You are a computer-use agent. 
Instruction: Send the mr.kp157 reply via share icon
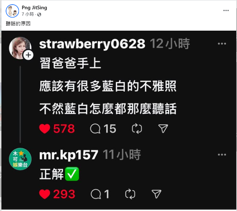157,194
